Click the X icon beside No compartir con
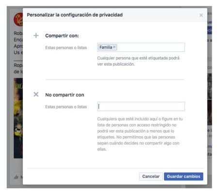Image resolution: width=218 pixels, height=195 pixels. coord(36,94)
